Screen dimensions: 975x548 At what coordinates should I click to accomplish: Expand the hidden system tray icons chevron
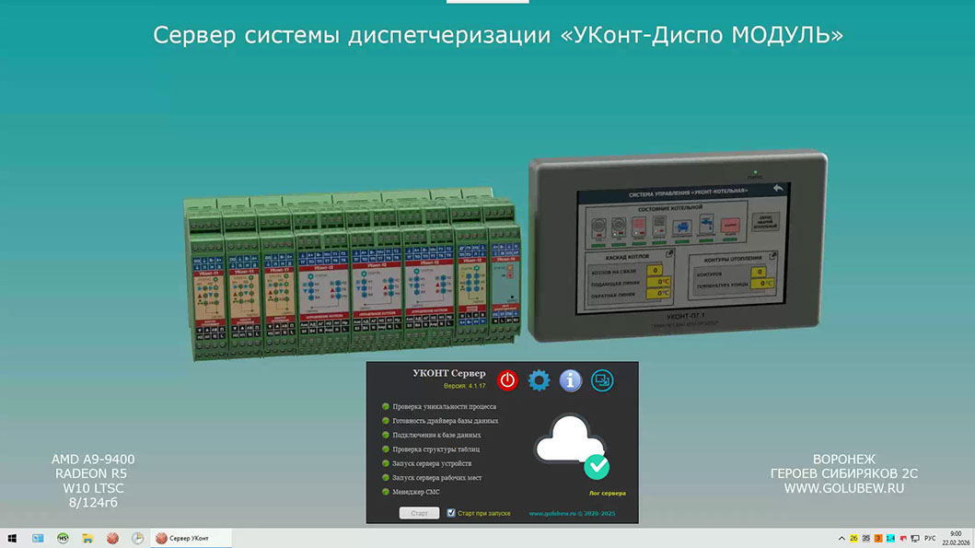841,538
